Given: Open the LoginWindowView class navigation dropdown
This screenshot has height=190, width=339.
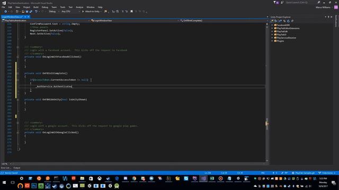Looking at the screenshot, I should [x=135, y=21].
